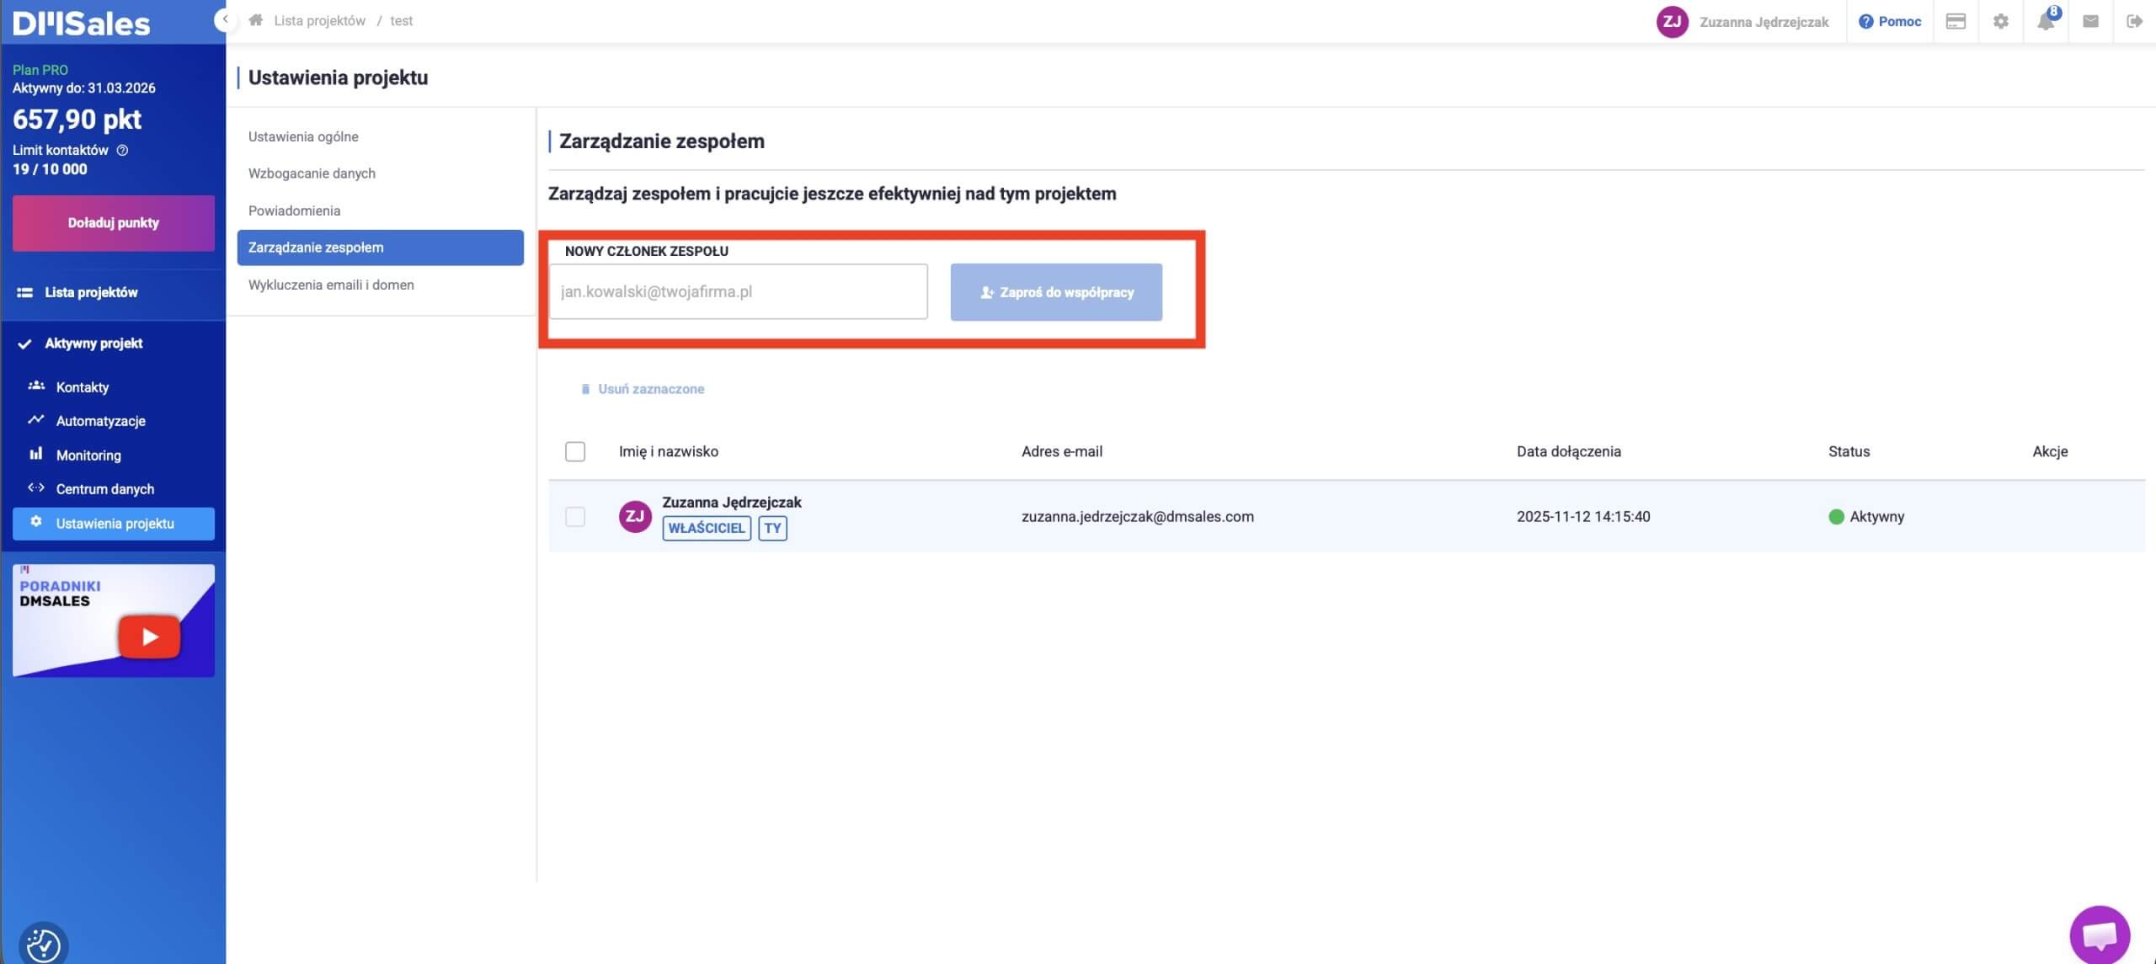Screen dimensions: 2156x964
Task: Click the new team member email field
Action: (x=738, y=292)
